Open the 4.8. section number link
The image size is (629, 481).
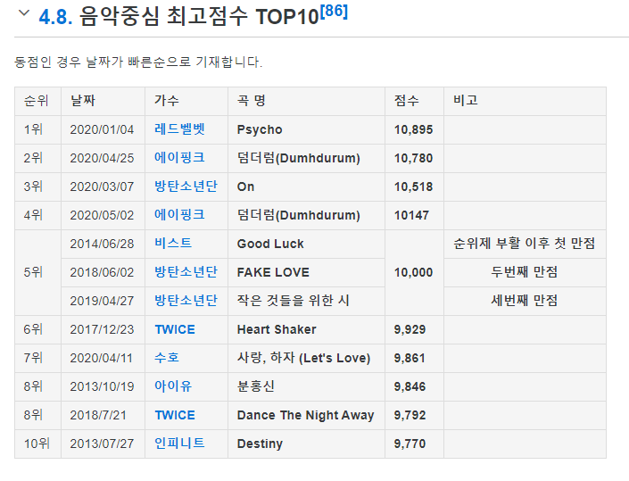pyautogui.click(x=55, y=17)
